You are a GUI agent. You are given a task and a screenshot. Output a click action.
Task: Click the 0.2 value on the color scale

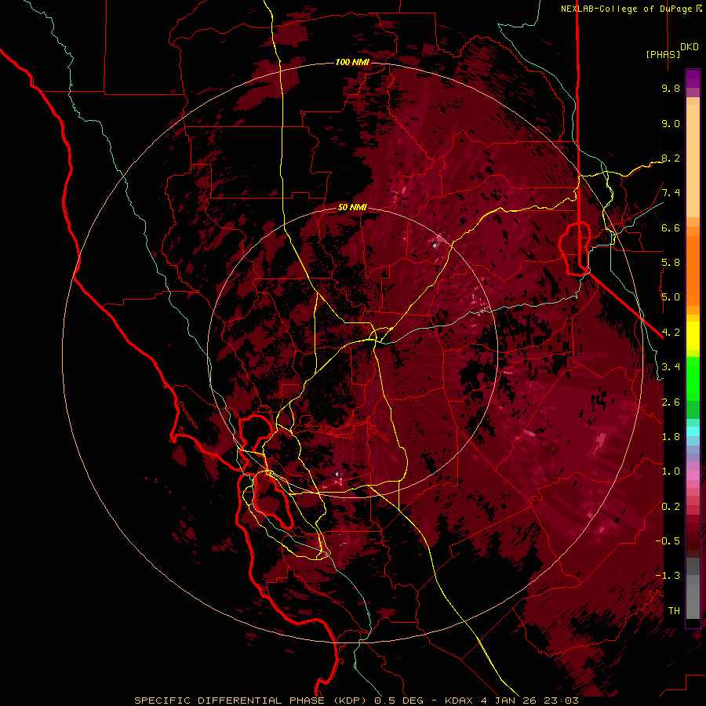click(x=671, y=507)
